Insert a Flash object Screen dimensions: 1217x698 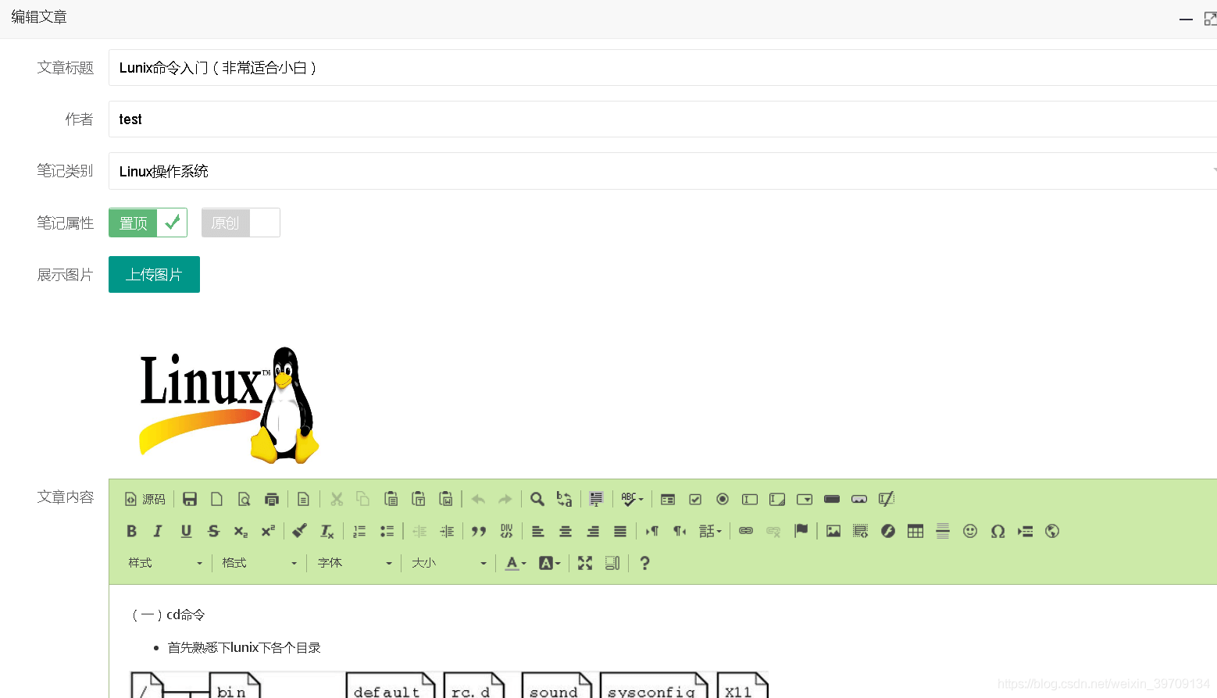[x=888, y=531]
